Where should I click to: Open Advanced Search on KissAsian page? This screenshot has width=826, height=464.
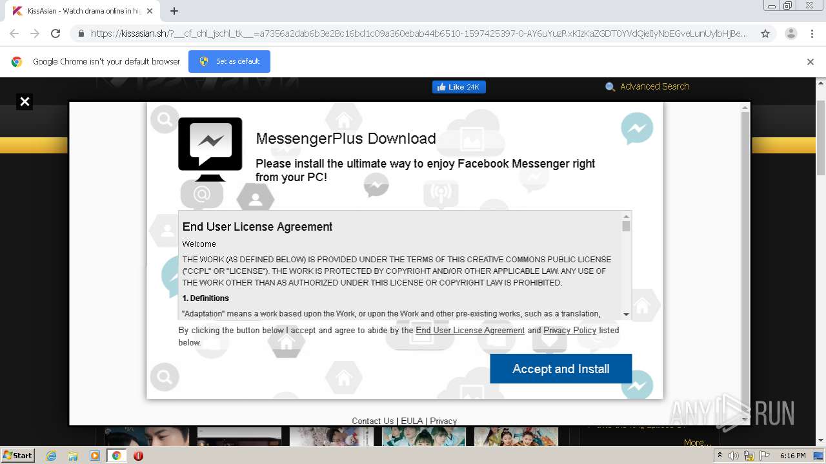[654, 86]
